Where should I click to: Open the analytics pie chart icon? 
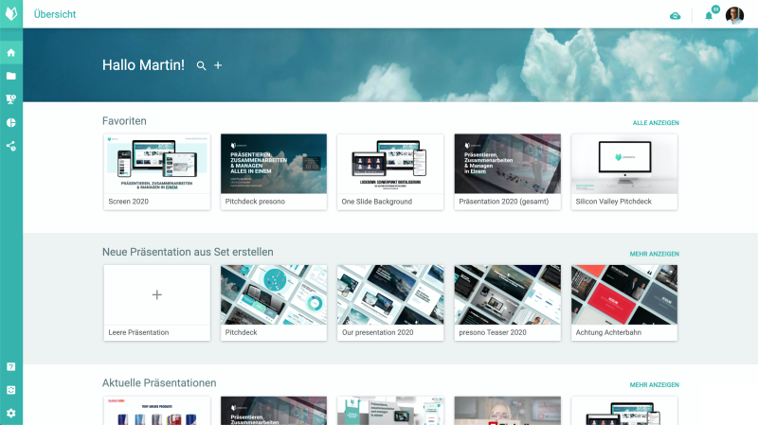point(11,123)
